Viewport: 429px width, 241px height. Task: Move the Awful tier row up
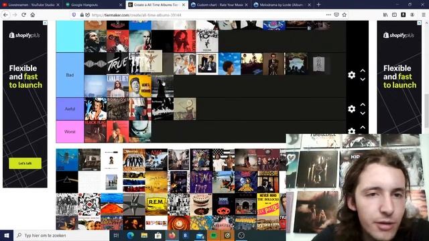pos(363,104)
